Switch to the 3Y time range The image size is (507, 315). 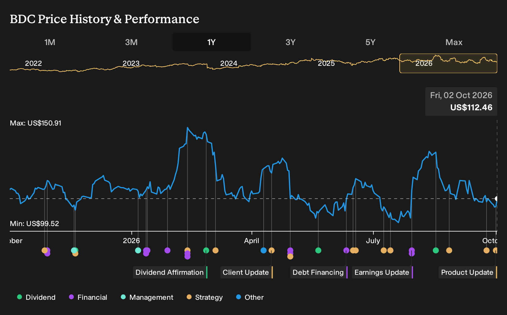(x=290, y=42)
